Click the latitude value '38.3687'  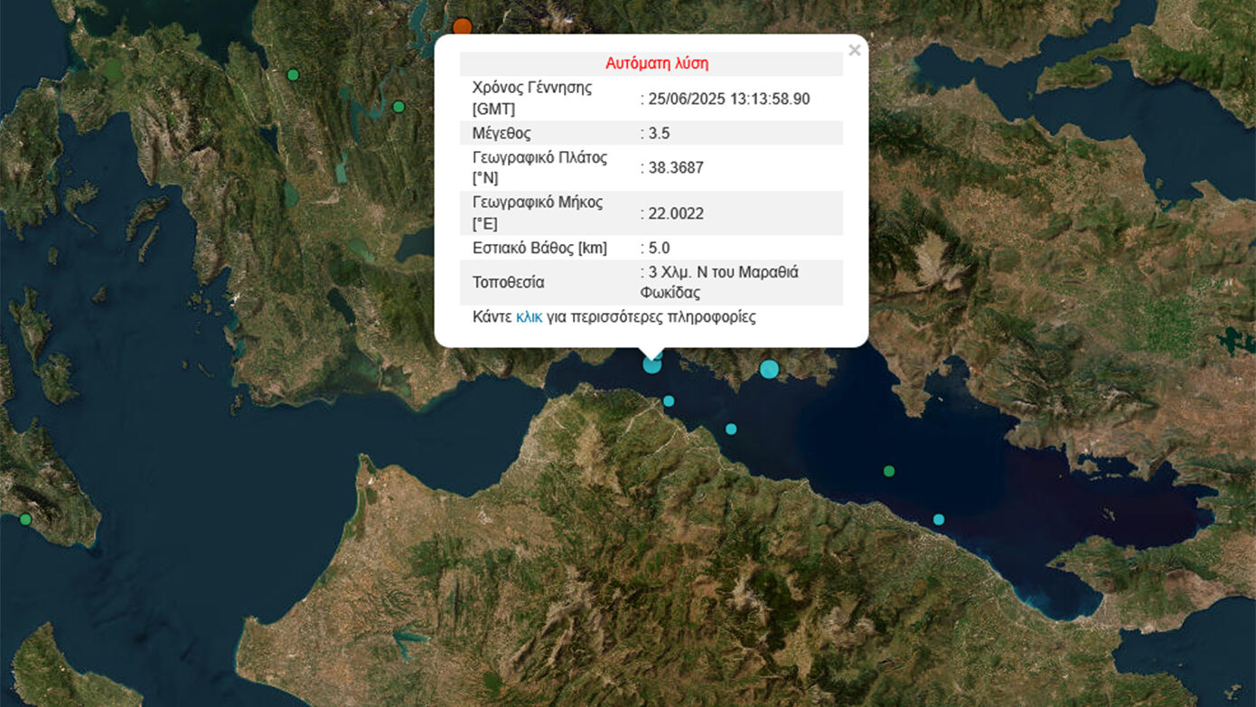click(676, 167)
